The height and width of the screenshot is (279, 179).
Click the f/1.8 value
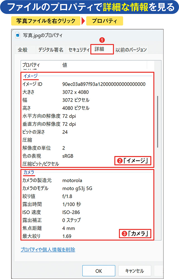[67, 196]
